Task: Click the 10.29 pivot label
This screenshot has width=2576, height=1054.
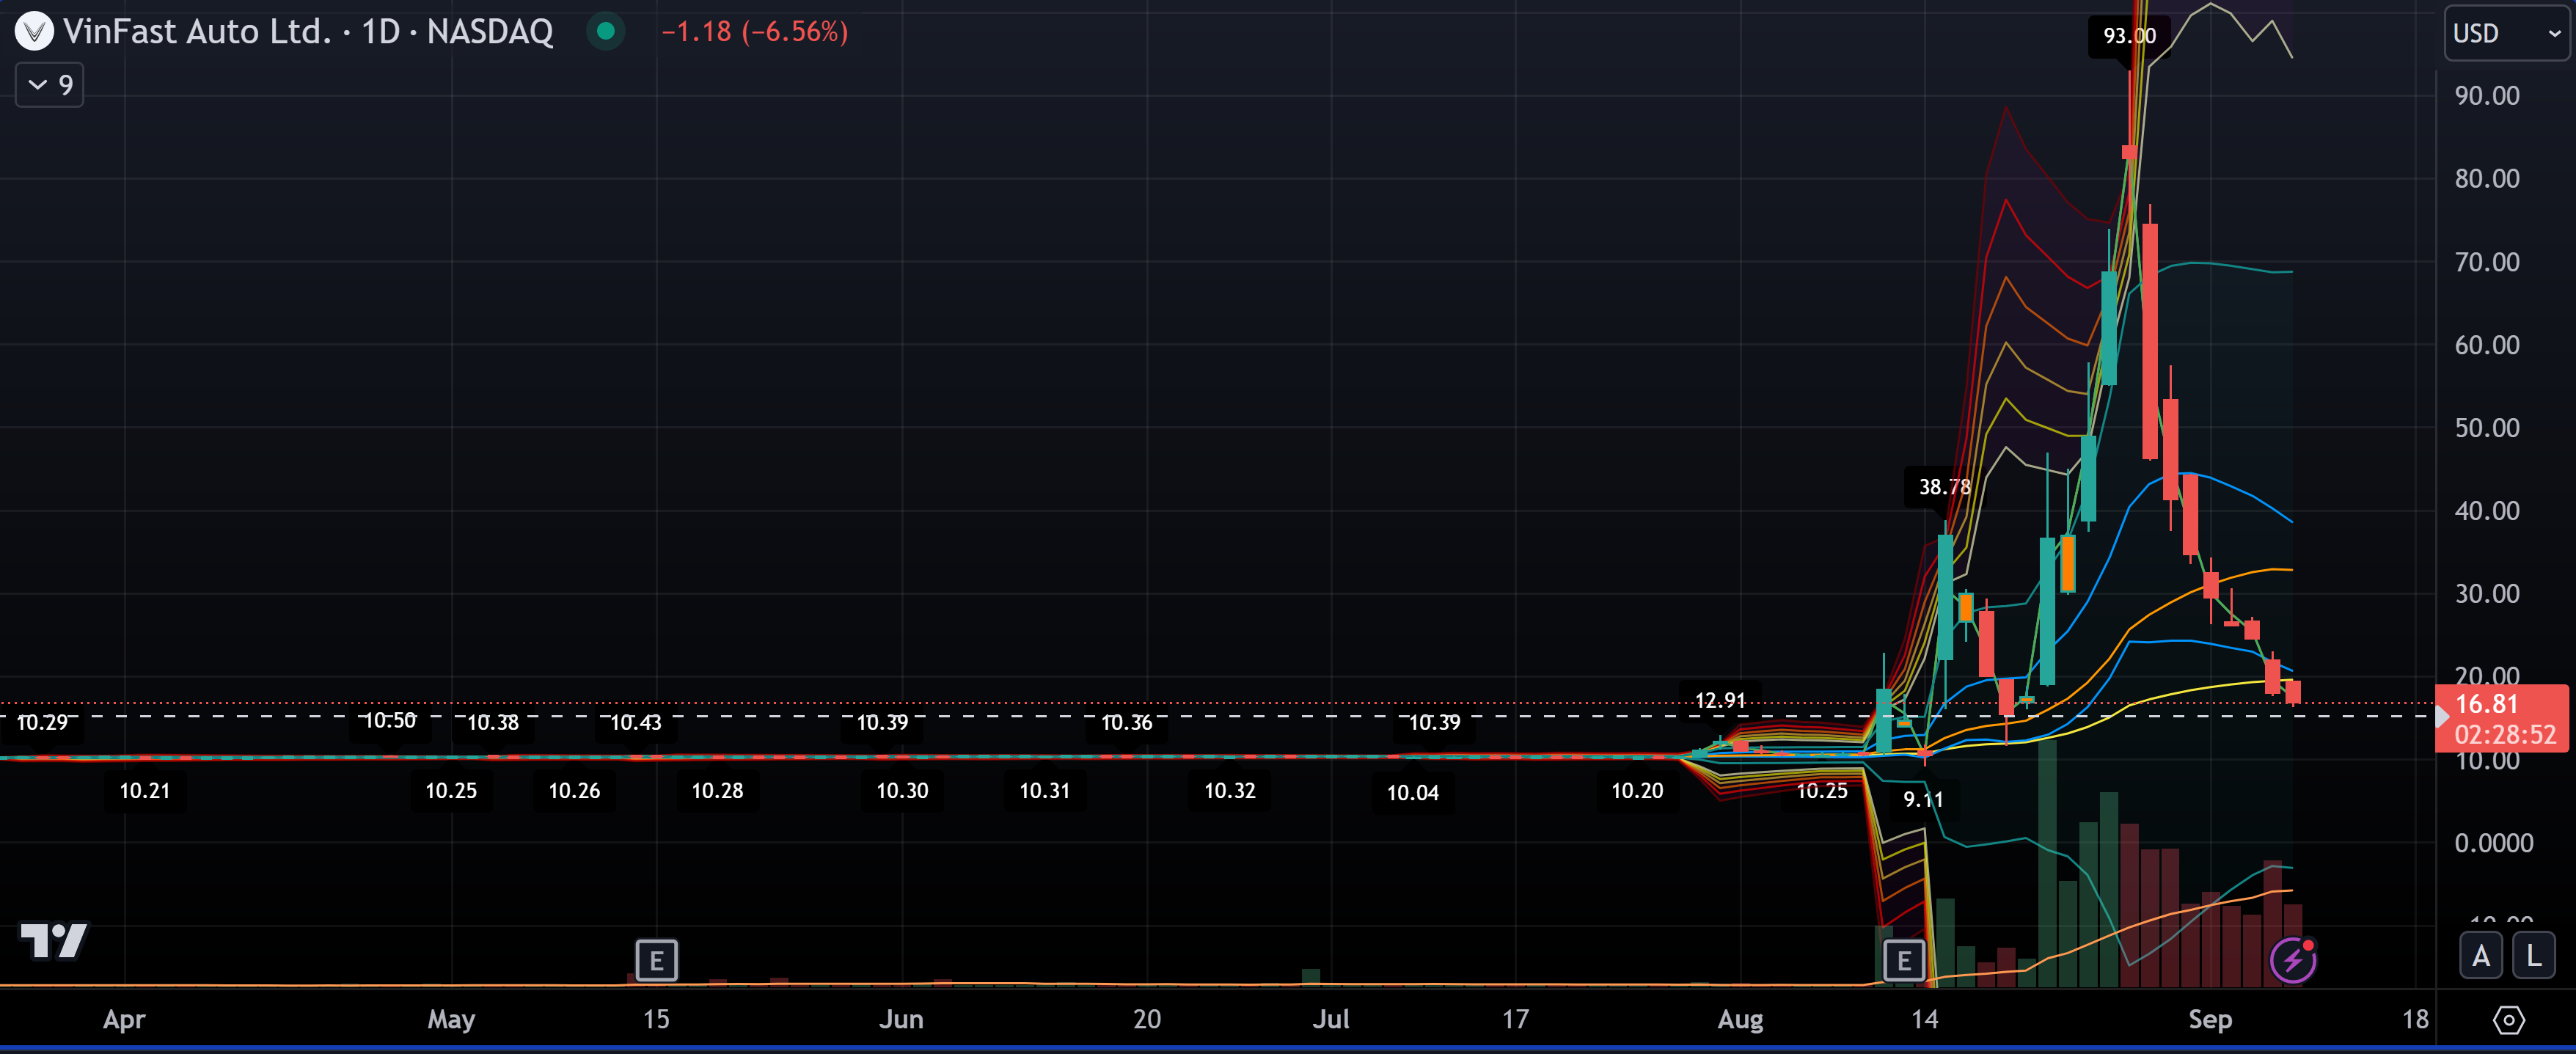Action: tap(42, 722)
